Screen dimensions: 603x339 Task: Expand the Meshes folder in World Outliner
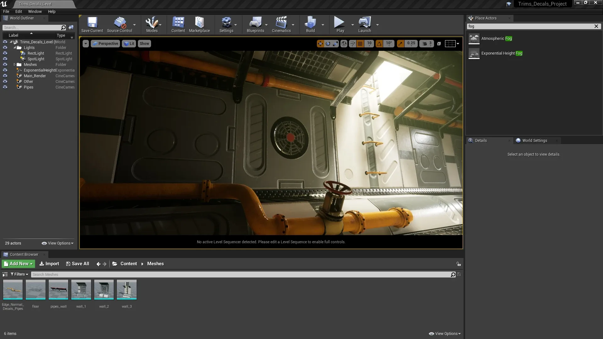[x=14, y=64]
